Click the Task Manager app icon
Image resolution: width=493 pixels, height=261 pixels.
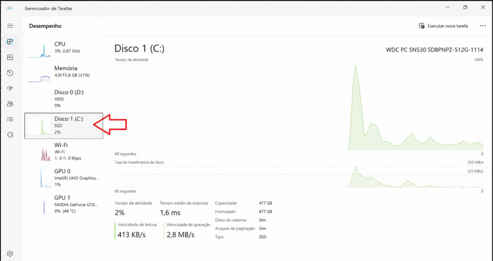tap(10, 8)
